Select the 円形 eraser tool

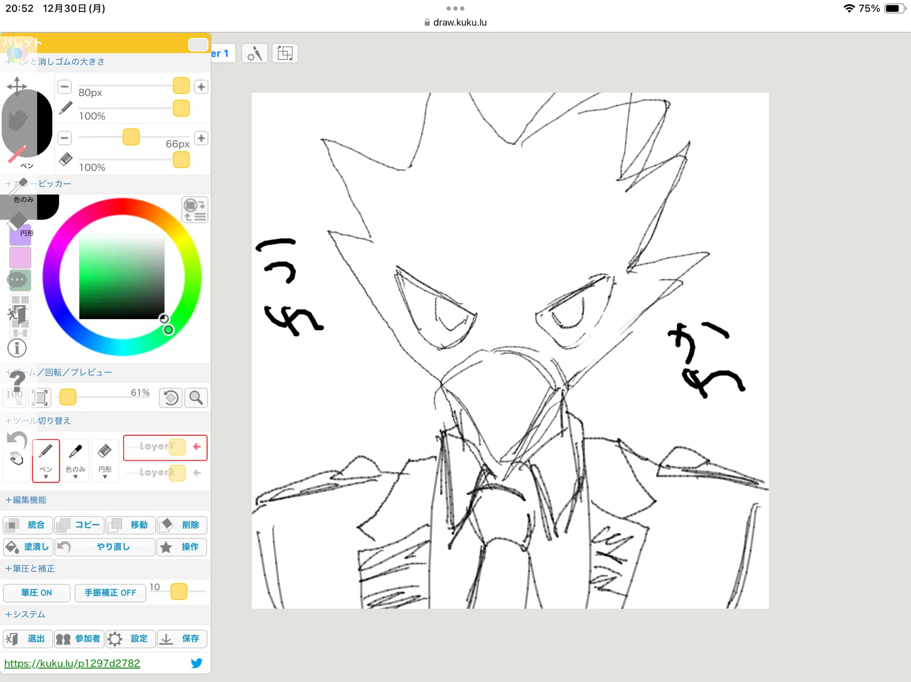[105, 460]
